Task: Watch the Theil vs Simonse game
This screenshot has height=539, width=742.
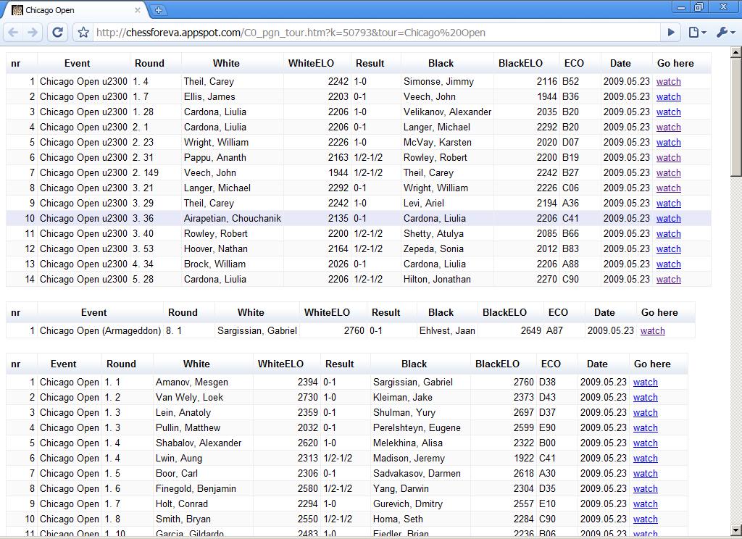Action: pos(668,82)
